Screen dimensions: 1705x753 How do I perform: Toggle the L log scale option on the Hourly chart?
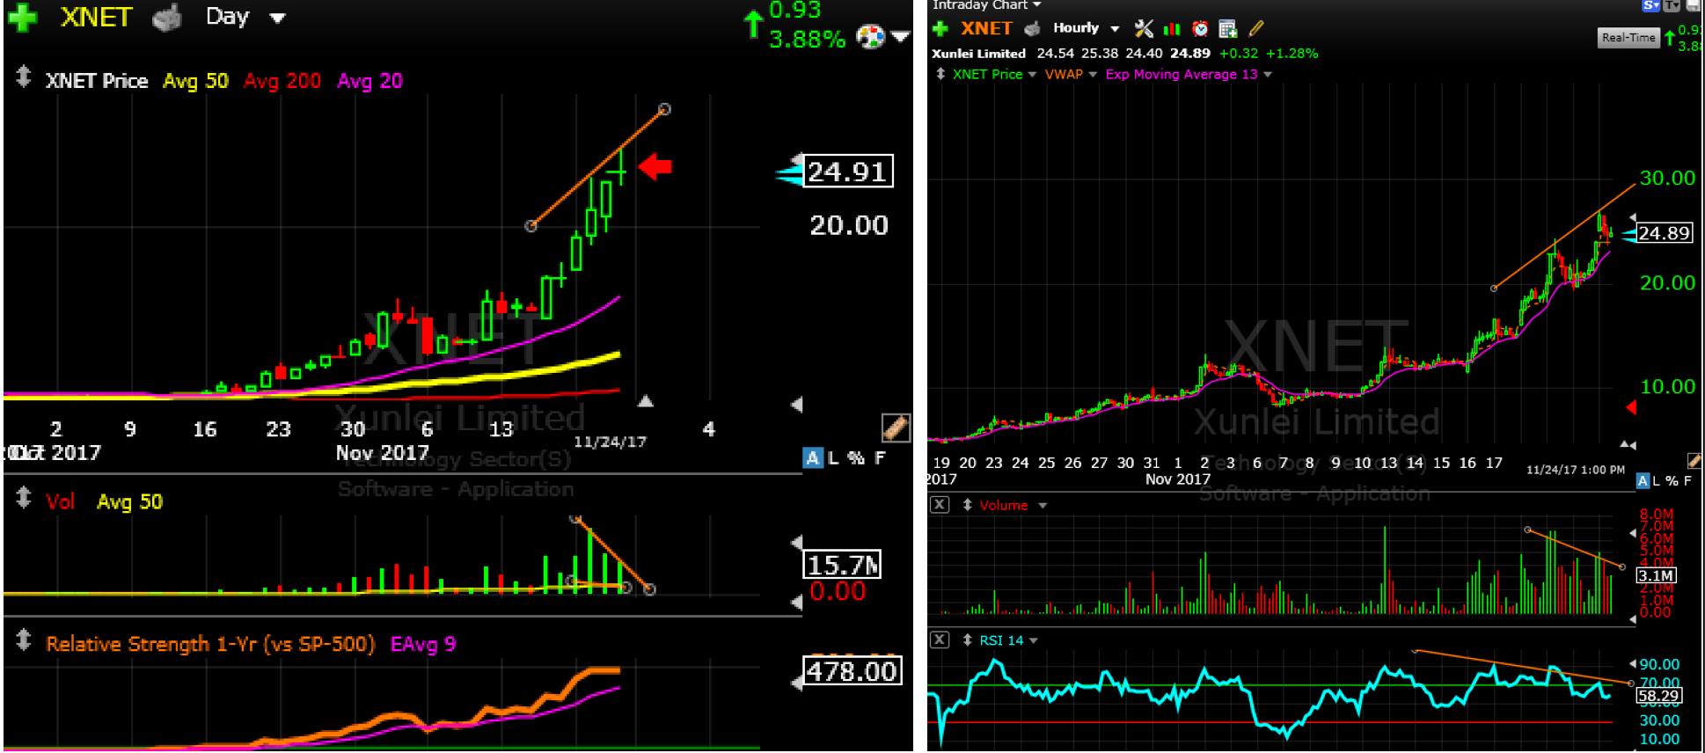[x=1657, y=481]
